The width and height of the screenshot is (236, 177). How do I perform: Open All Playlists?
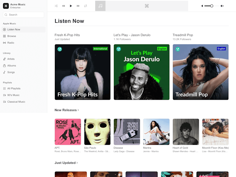[x=24, y=88]
